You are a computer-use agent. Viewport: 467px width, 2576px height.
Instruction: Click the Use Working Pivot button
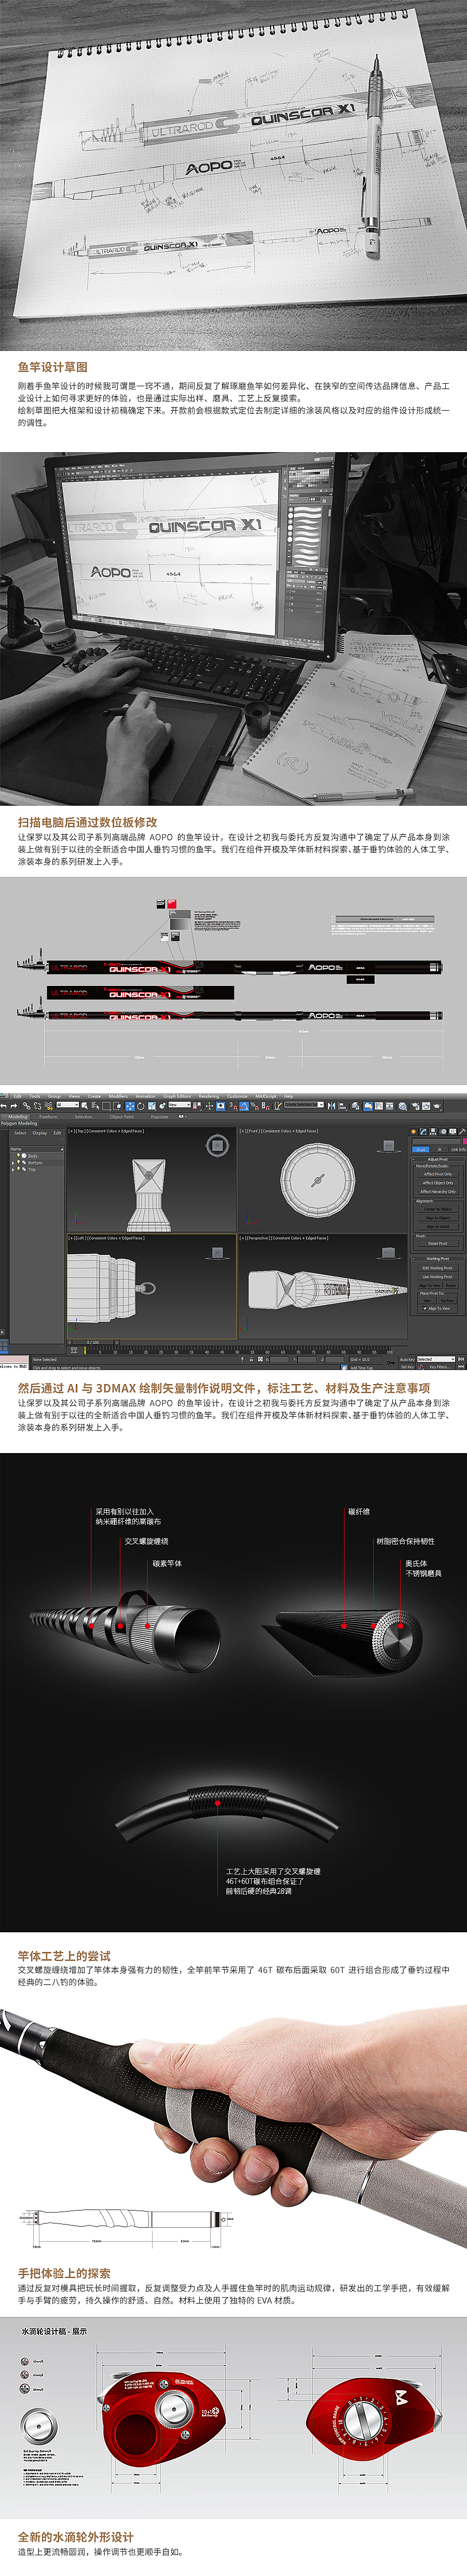coord(438,1277)
